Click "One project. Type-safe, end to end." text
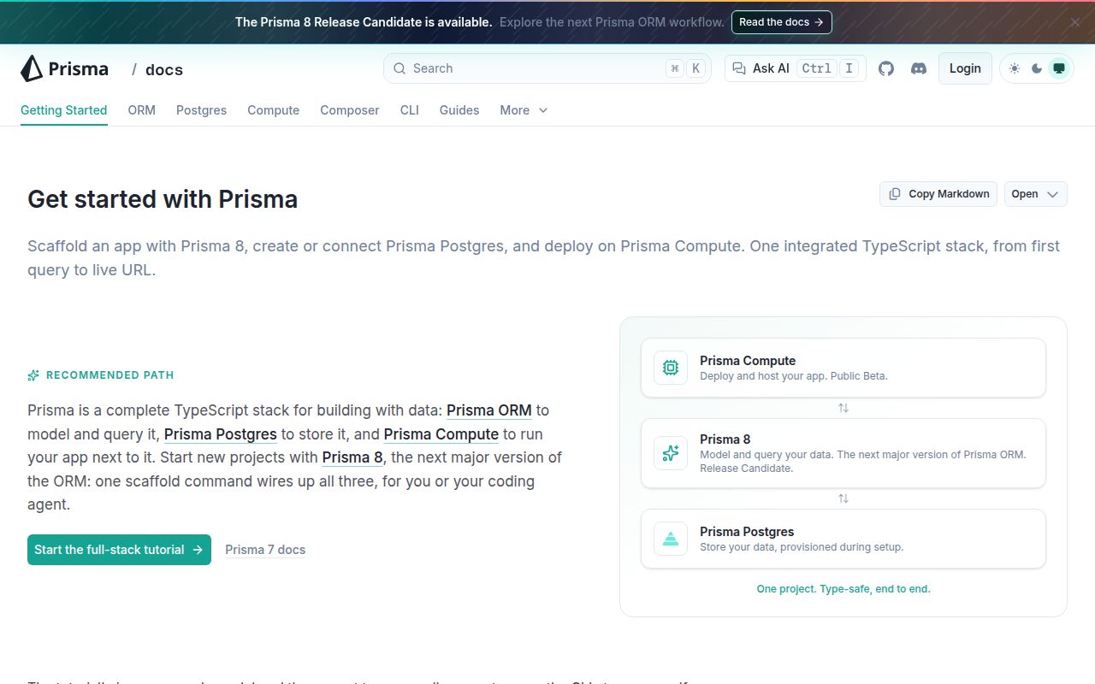 [x=843, y=589]
